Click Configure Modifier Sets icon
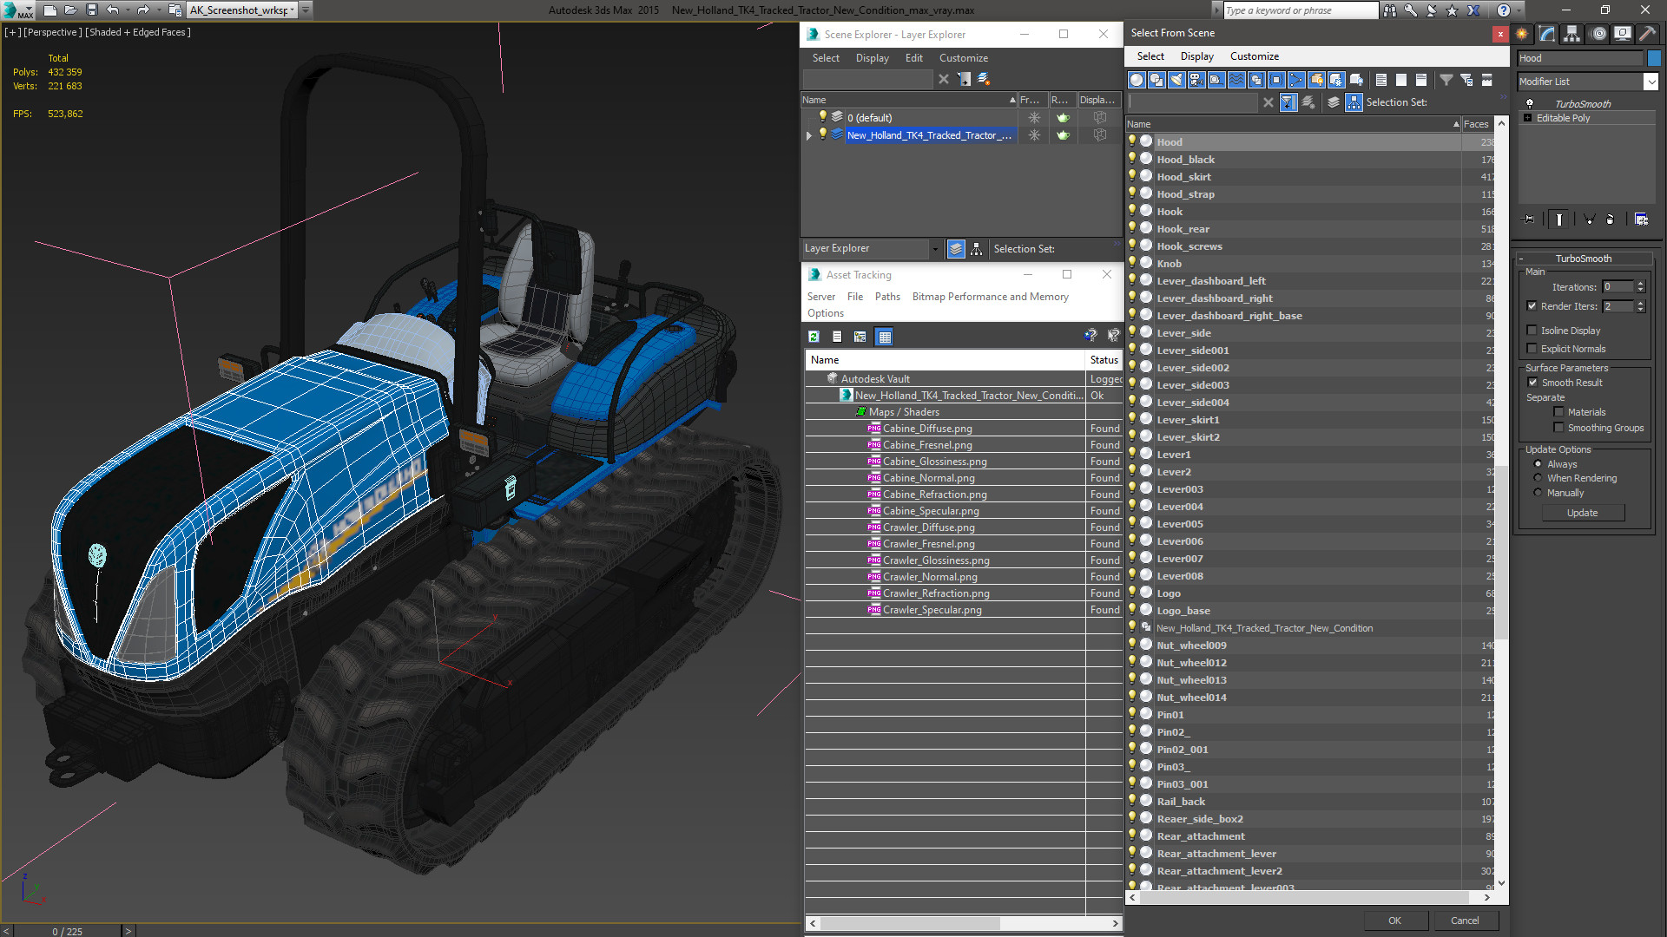The image size is (1667, 937). coord(1641,220)
